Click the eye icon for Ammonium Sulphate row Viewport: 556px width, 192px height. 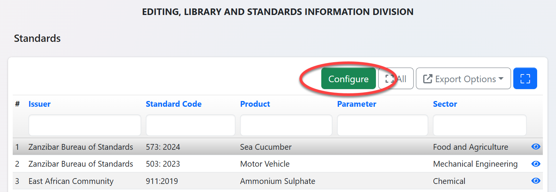536,181
